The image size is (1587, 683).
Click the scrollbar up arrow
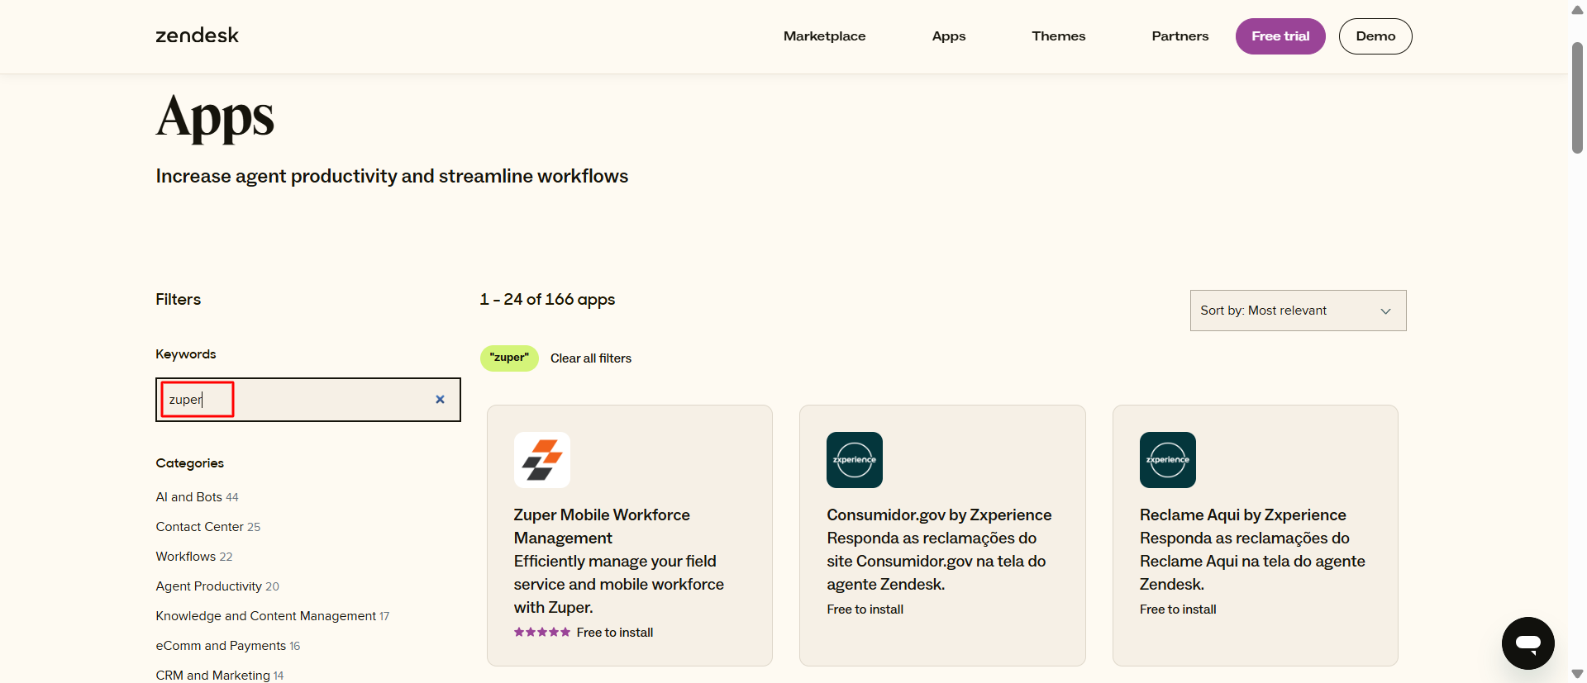(1577, 10)
